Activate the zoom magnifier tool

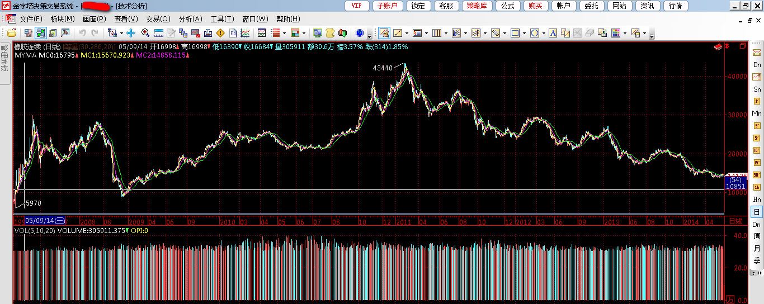[x=145, y=34]
